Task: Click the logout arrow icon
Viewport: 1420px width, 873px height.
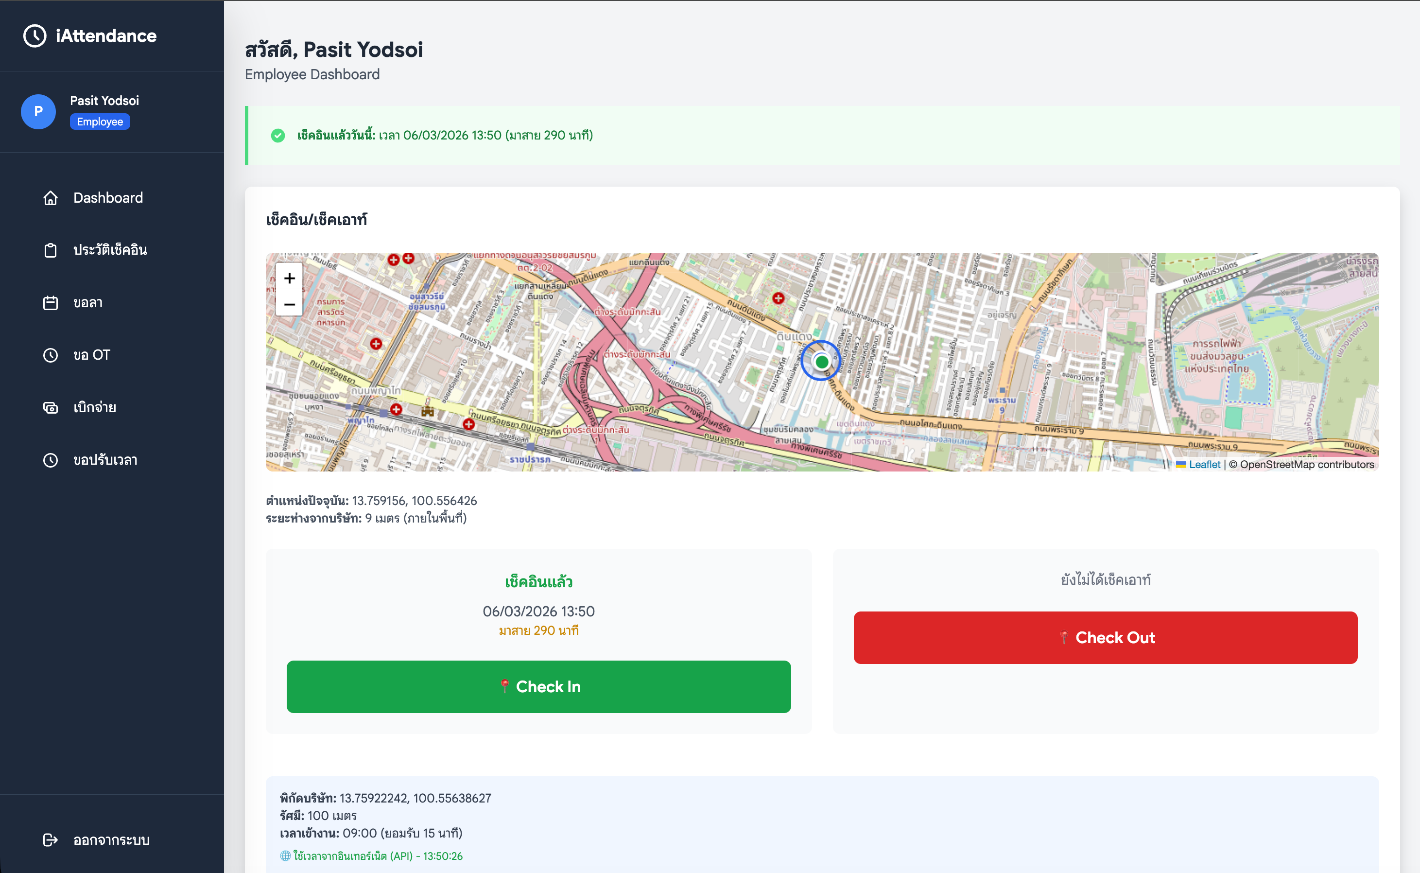Action: [50, 839]
